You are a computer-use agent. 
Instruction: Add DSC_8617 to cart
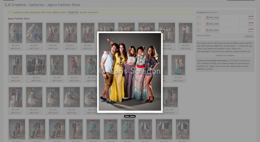(36, 81)
